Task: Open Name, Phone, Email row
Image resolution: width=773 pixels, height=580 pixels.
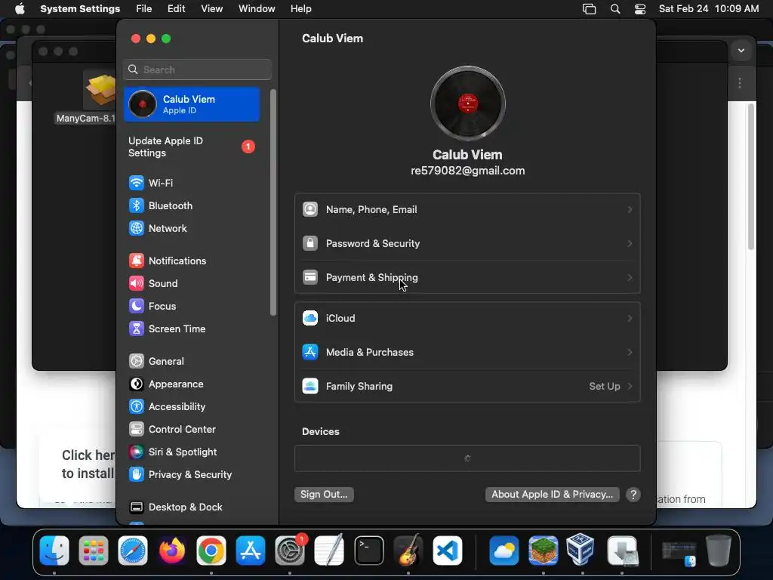Action: click(467, 210)
